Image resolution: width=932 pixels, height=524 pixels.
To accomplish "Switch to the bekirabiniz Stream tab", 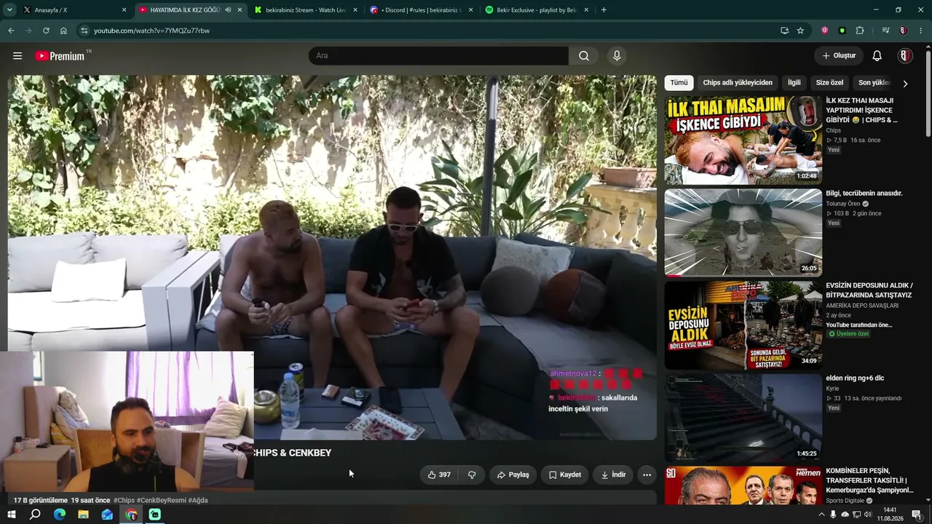I will pyautogui.click(x=306, y=10).
